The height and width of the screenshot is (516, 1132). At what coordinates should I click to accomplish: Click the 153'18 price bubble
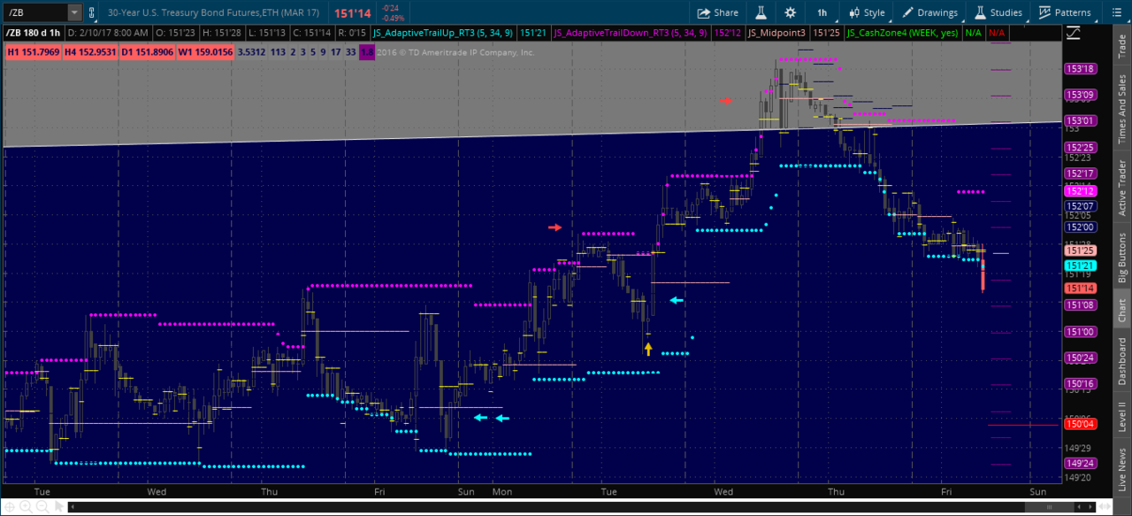coord(1080,68)
